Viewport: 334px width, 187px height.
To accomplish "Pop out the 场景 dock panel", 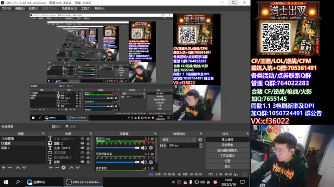I will 43,133.
